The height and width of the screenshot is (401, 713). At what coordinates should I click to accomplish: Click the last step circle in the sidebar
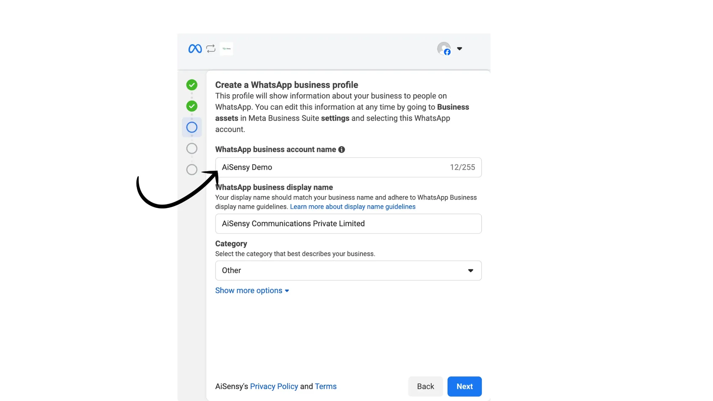click(192, 170)
